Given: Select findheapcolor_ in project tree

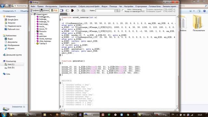Looking at the screenshot, I should [x=45, y=17].
